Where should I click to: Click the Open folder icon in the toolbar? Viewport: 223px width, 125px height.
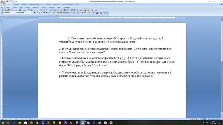point(5,10)
